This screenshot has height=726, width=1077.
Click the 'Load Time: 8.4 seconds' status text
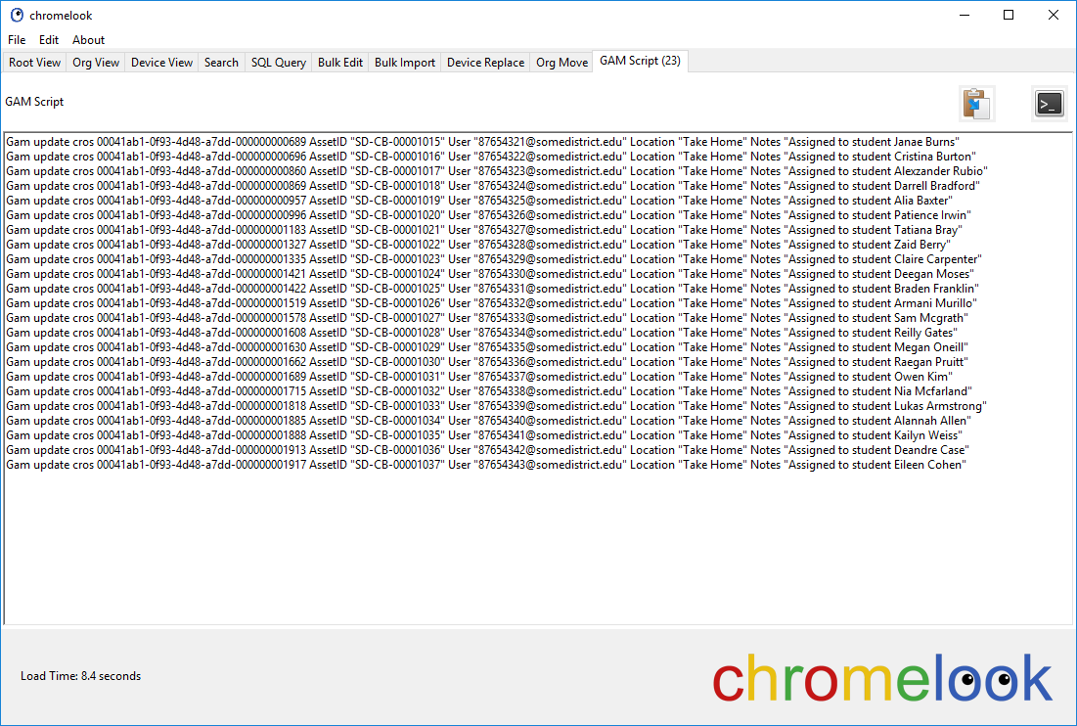tap(80, 676)
